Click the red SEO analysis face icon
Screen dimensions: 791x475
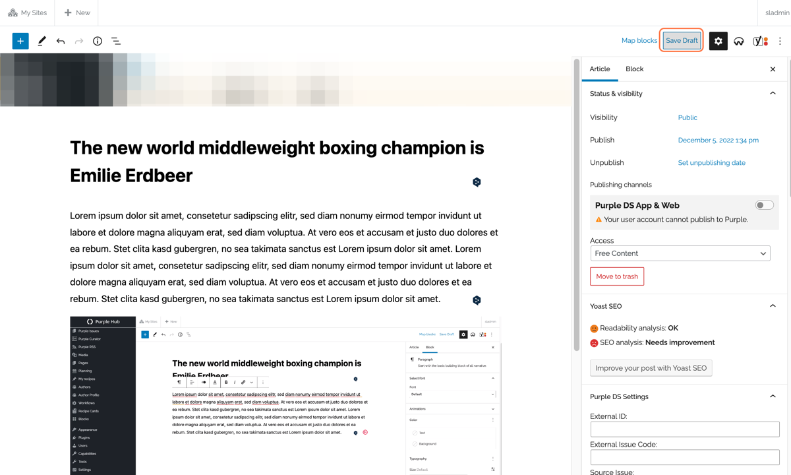tap(594, 343)
